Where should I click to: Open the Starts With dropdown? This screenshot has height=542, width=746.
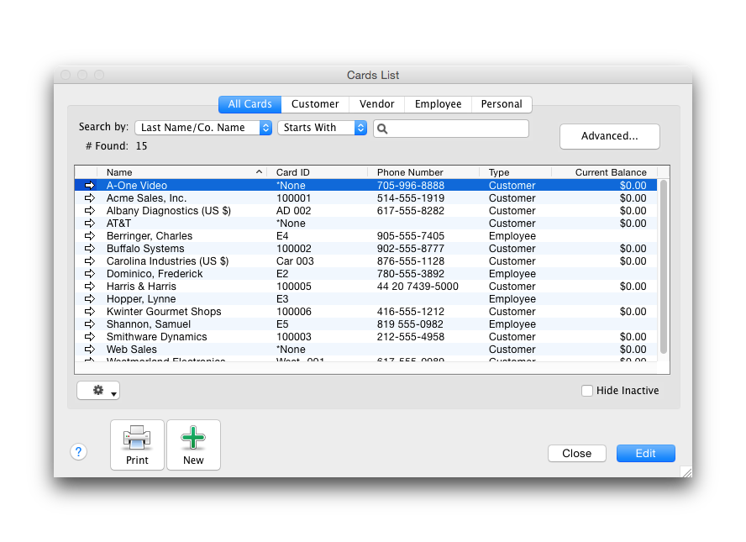[322, 128]
